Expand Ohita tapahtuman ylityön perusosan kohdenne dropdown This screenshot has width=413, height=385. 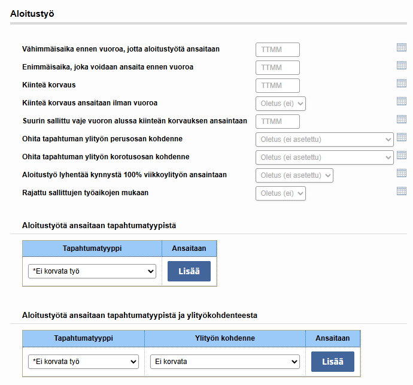pyautogui.click(x=324, y=140)
